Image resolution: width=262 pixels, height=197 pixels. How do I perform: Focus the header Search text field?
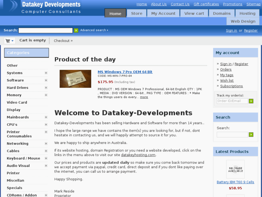click(x=45, y=30)
